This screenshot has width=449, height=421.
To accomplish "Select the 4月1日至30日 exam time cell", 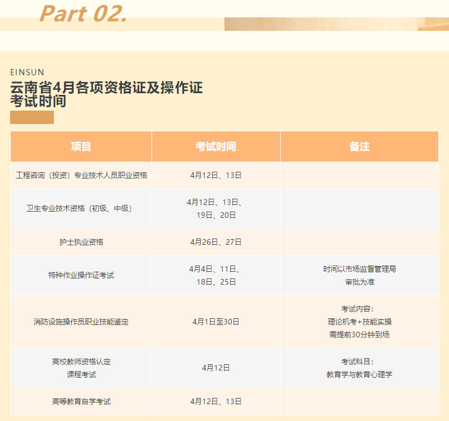I will [216, 322].
